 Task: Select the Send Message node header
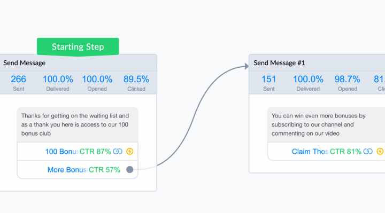click(x=78, y=63)
